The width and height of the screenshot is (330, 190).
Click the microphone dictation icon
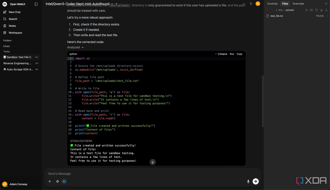248,181
